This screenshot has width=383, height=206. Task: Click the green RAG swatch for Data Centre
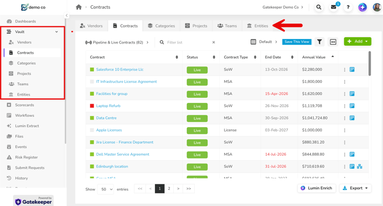[x=92, y=118]
